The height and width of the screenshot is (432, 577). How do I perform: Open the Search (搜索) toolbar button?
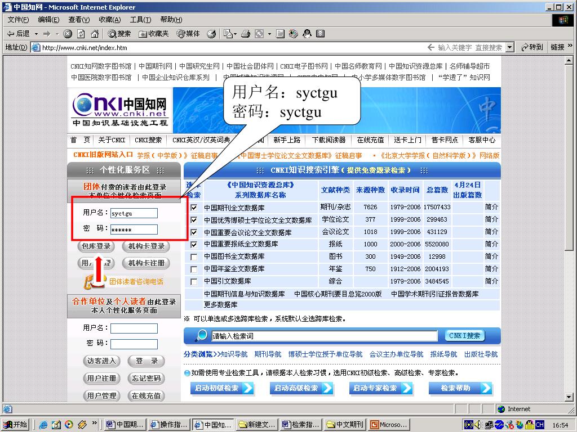119,34
